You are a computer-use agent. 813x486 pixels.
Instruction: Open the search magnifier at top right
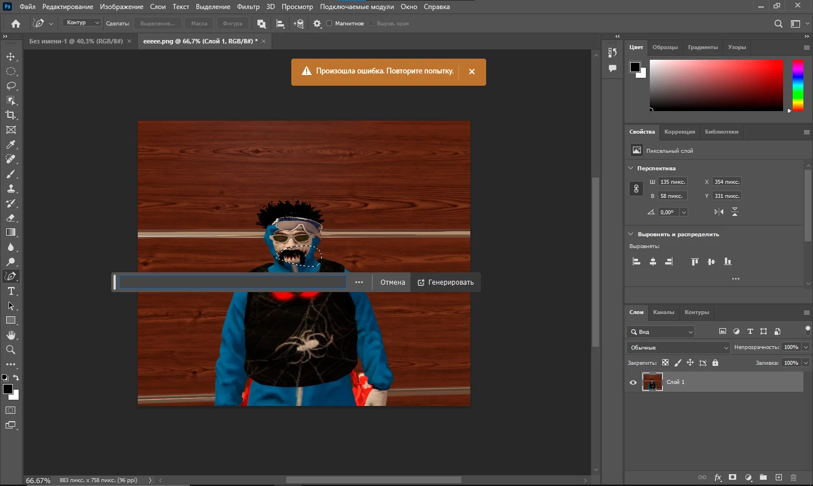779,24
